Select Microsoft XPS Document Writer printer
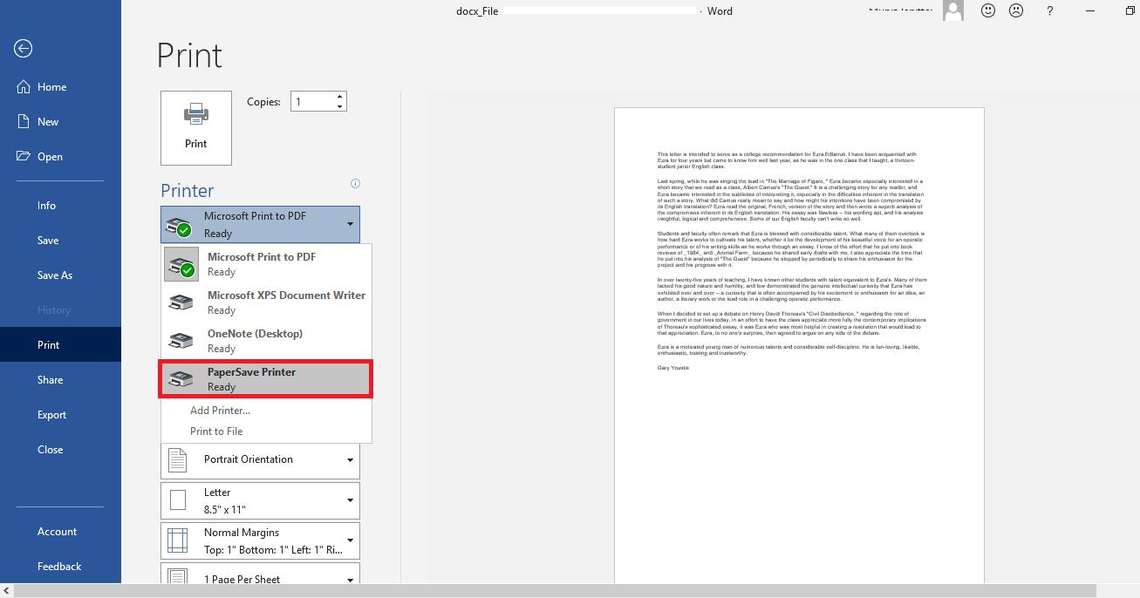The height and width of the screenshot is (598, 1140). pyautogui.click(x=267, y=302)
